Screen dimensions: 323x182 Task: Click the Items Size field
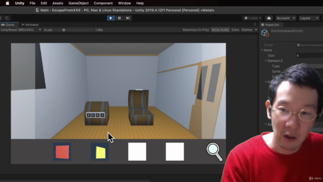309,56
